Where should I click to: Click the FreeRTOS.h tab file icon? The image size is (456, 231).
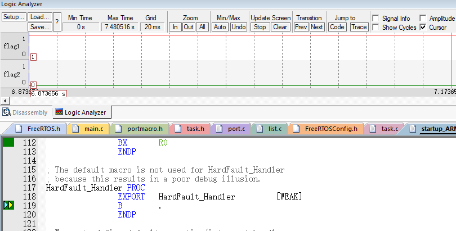19,129
